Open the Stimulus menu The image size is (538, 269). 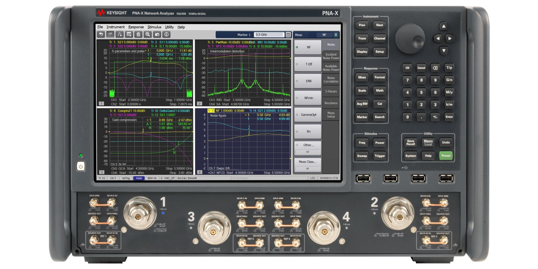point(154,27)
